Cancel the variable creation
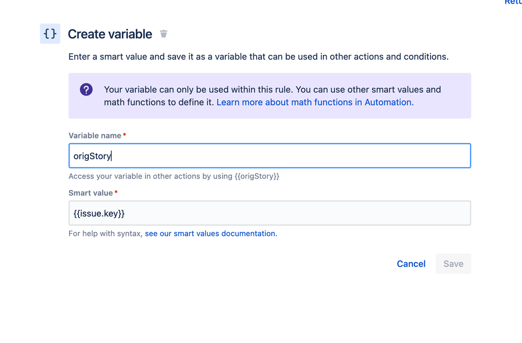522x343 pixels. (411, 264)
